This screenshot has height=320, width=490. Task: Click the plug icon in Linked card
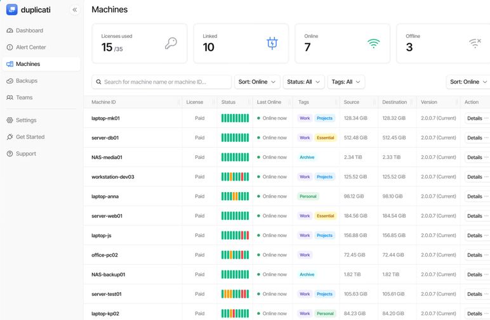(x=272, y=43)
